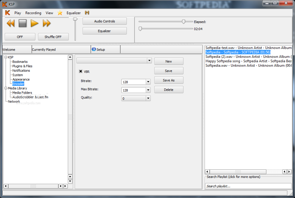Select AudioScrobbler & Last.fm tree item

[x=30, y=97]
